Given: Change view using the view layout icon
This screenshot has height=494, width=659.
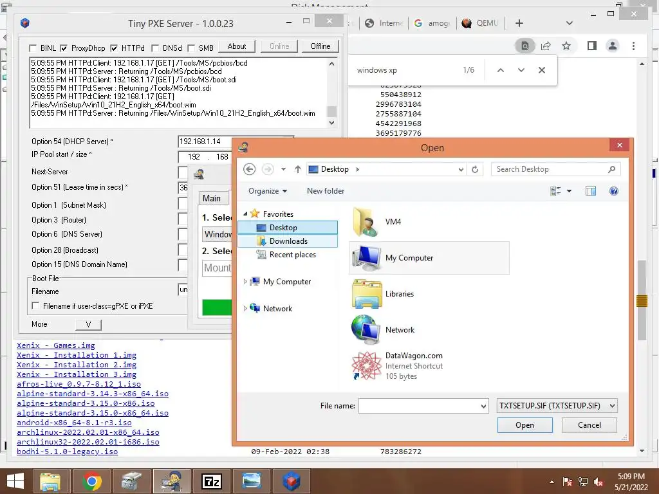Looking at the screenshot, I should (x=555, y=191).
